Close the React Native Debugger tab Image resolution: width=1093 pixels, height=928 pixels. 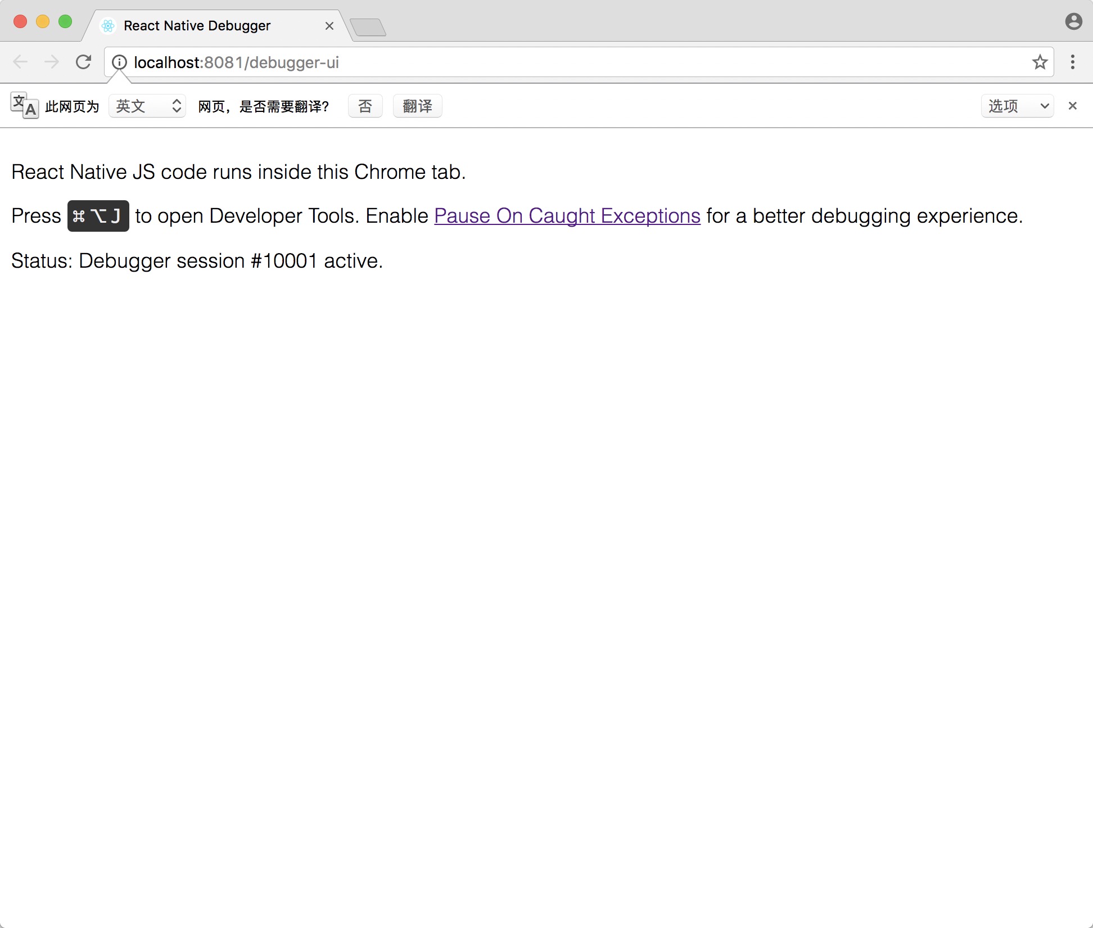coord(329,26)
